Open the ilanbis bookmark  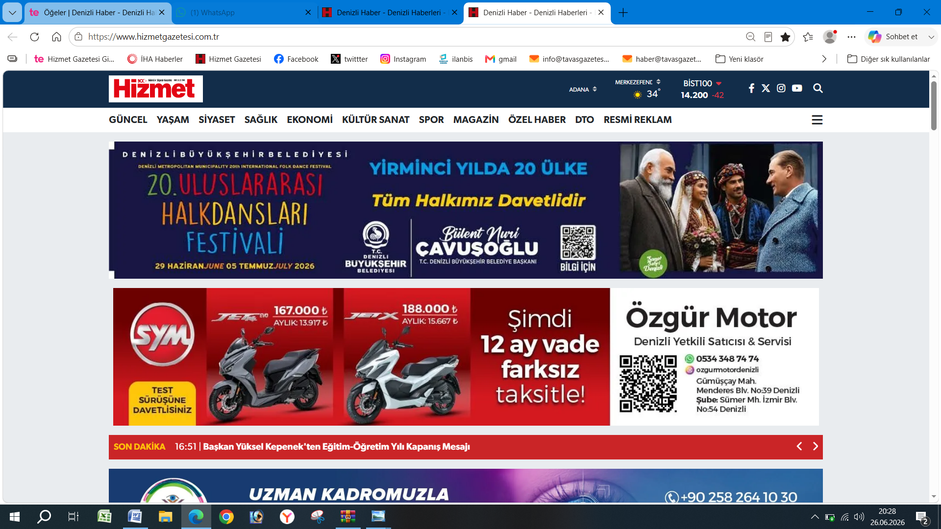[x=456, y=59]
